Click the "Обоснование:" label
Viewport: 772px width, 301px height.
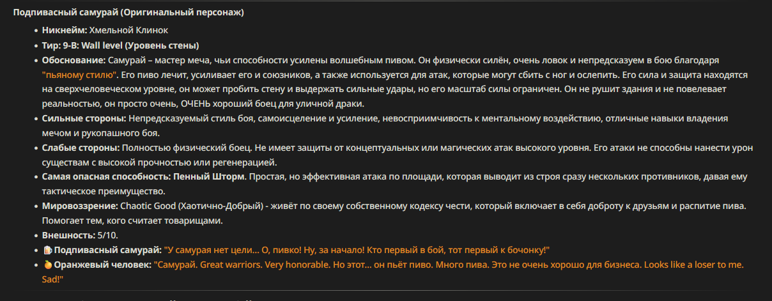tap(74, 60)
